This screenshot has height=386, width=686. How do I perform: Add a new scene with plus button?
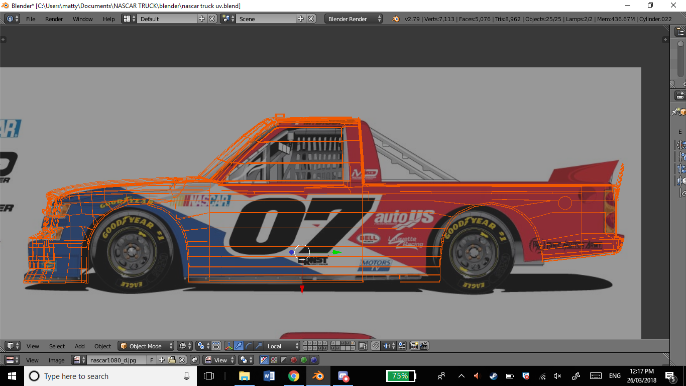tap(301, 19)
